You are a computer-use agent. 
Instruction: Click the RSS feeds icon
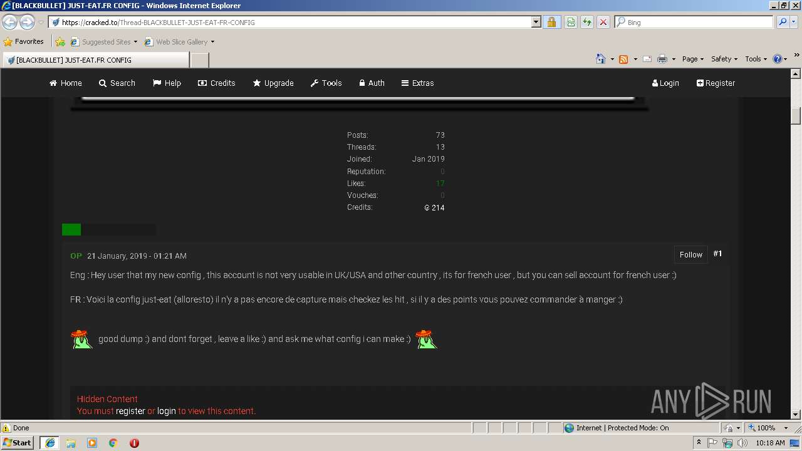(x=623, y=59)
